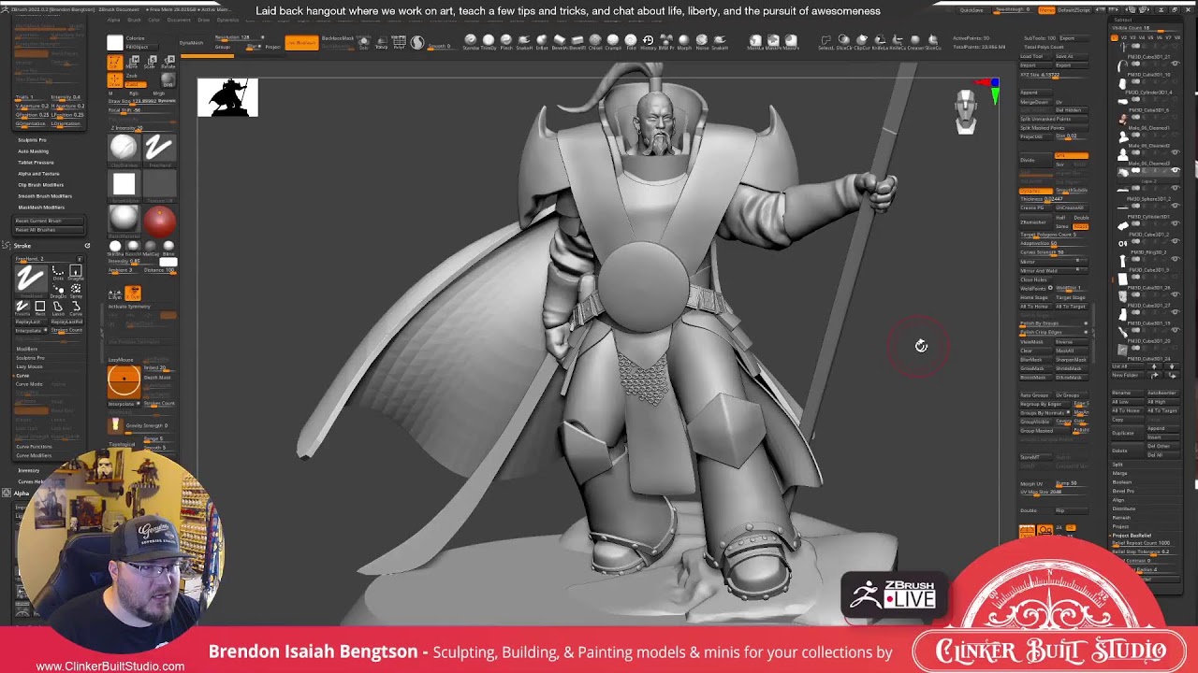Choose the Dots stroke type
1198x673 pixels.
point(58,271)
